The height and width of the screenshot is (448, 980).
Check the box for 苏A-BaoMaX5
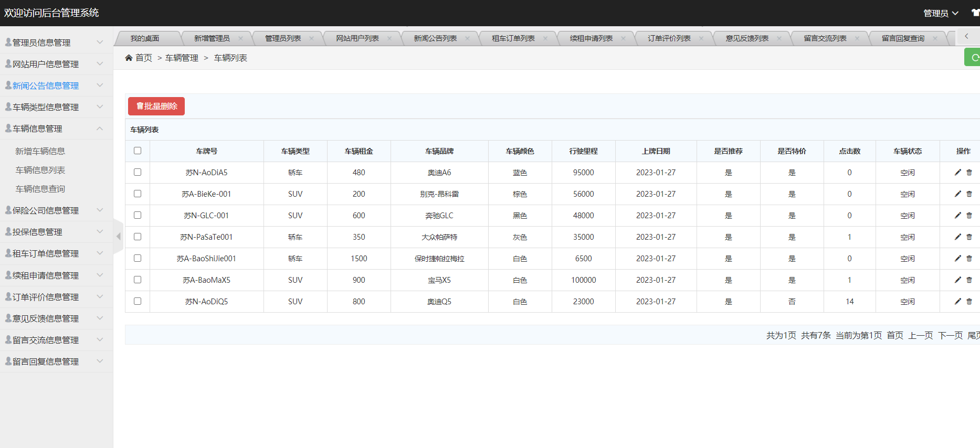(x=138, y=280)
